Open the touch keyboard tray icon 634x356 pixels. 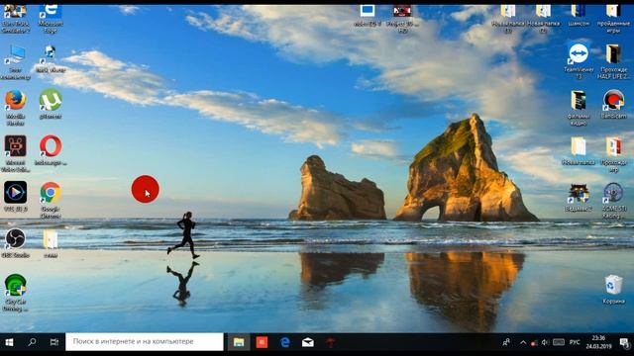(559, 343)
